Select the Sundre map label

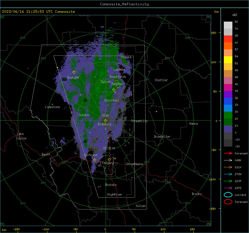[x=84, y=115]
